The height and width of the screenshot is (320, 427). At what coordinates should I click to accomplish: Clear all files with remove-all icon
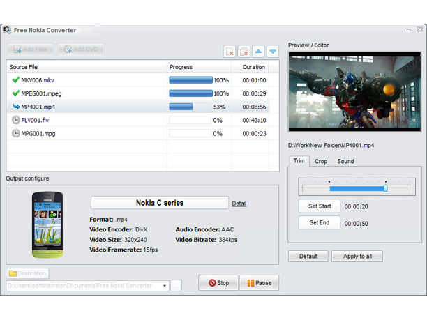tap(244, 51)
